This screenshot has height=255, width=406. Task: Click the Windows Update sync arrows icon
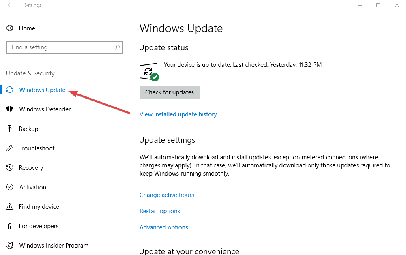[x=10, y=90]
